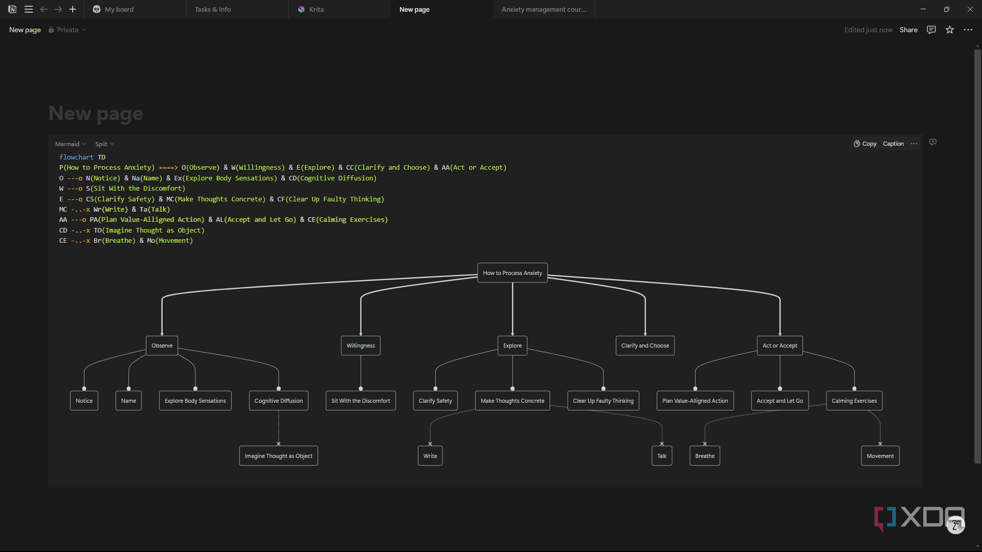Click the Act or Accept node
982x552 pixels.
pyautogui.click(x=779, y=346)
